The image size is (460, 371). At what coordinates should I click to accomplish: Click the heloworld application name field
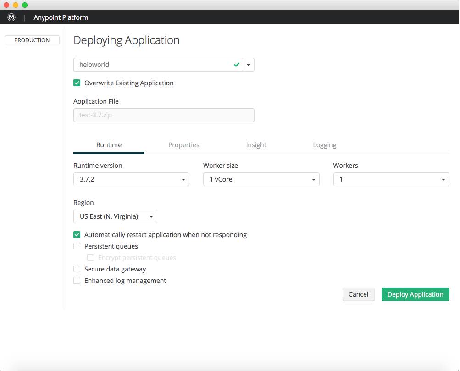(x=151, y=65)
